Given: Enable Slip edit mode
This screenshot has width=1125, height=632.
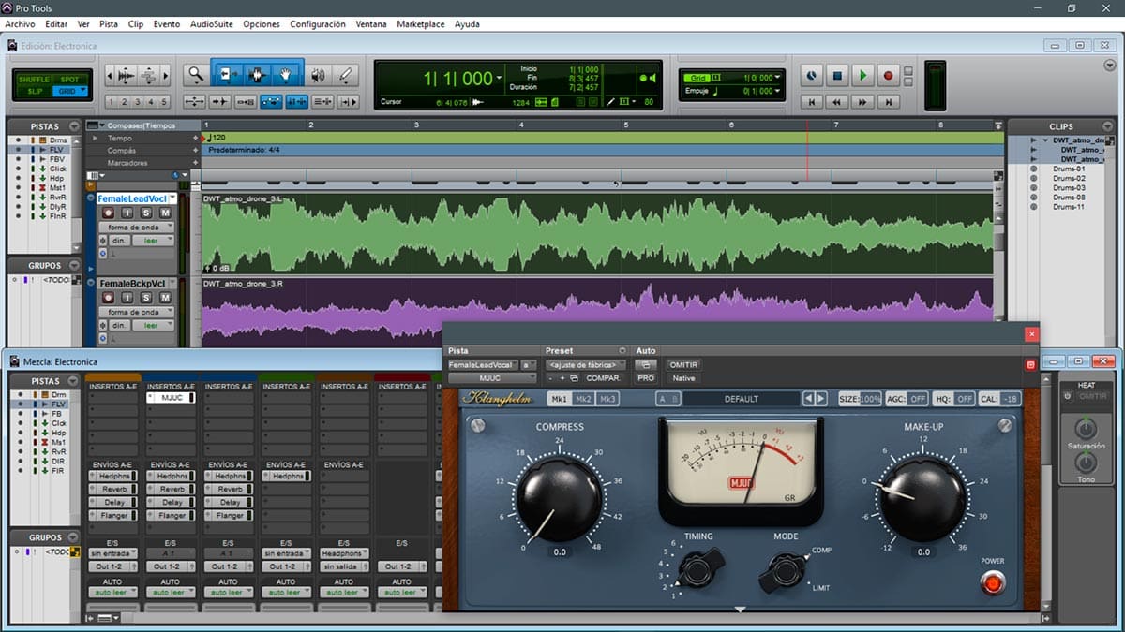Looking at the screenshot, I should [34, 91].
